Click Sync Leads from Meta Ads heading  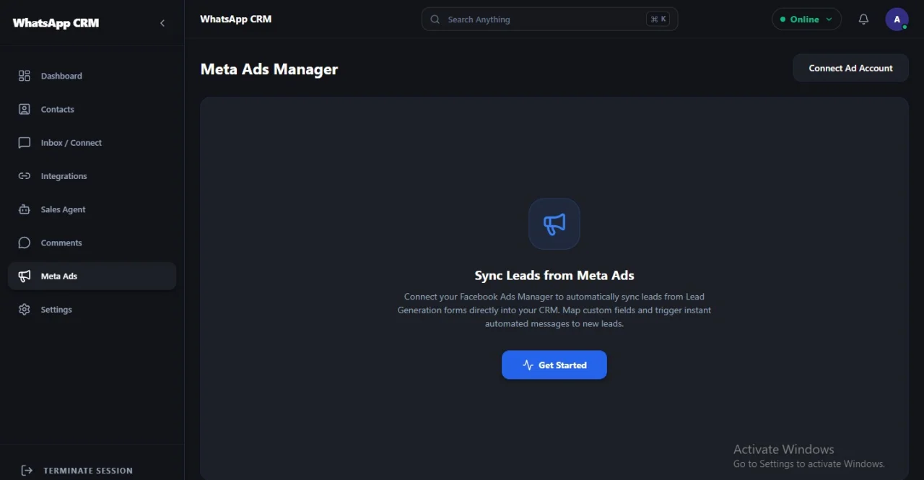point(554,275)
